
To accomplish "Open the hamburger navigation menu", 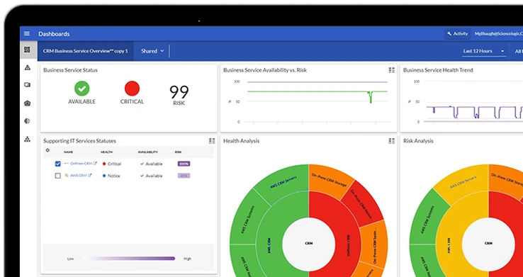I will [x=27, y=34].
